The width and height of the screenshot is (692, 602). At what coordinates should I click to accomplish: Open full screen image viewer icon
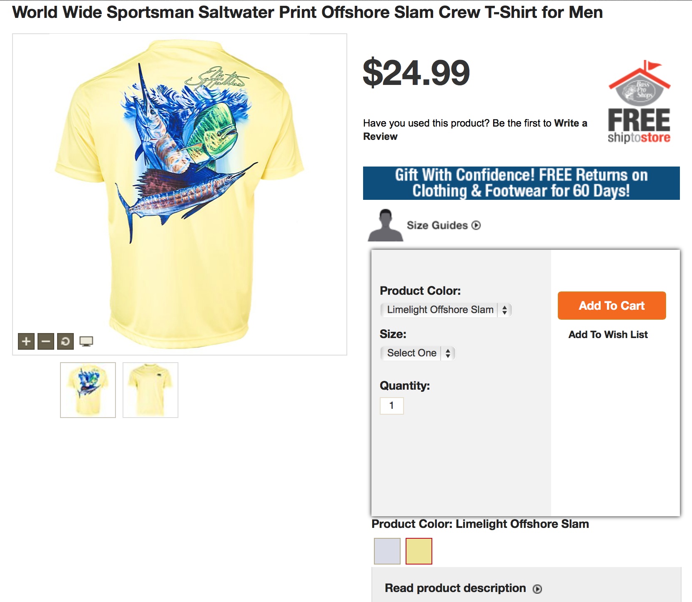pos(86,341)
